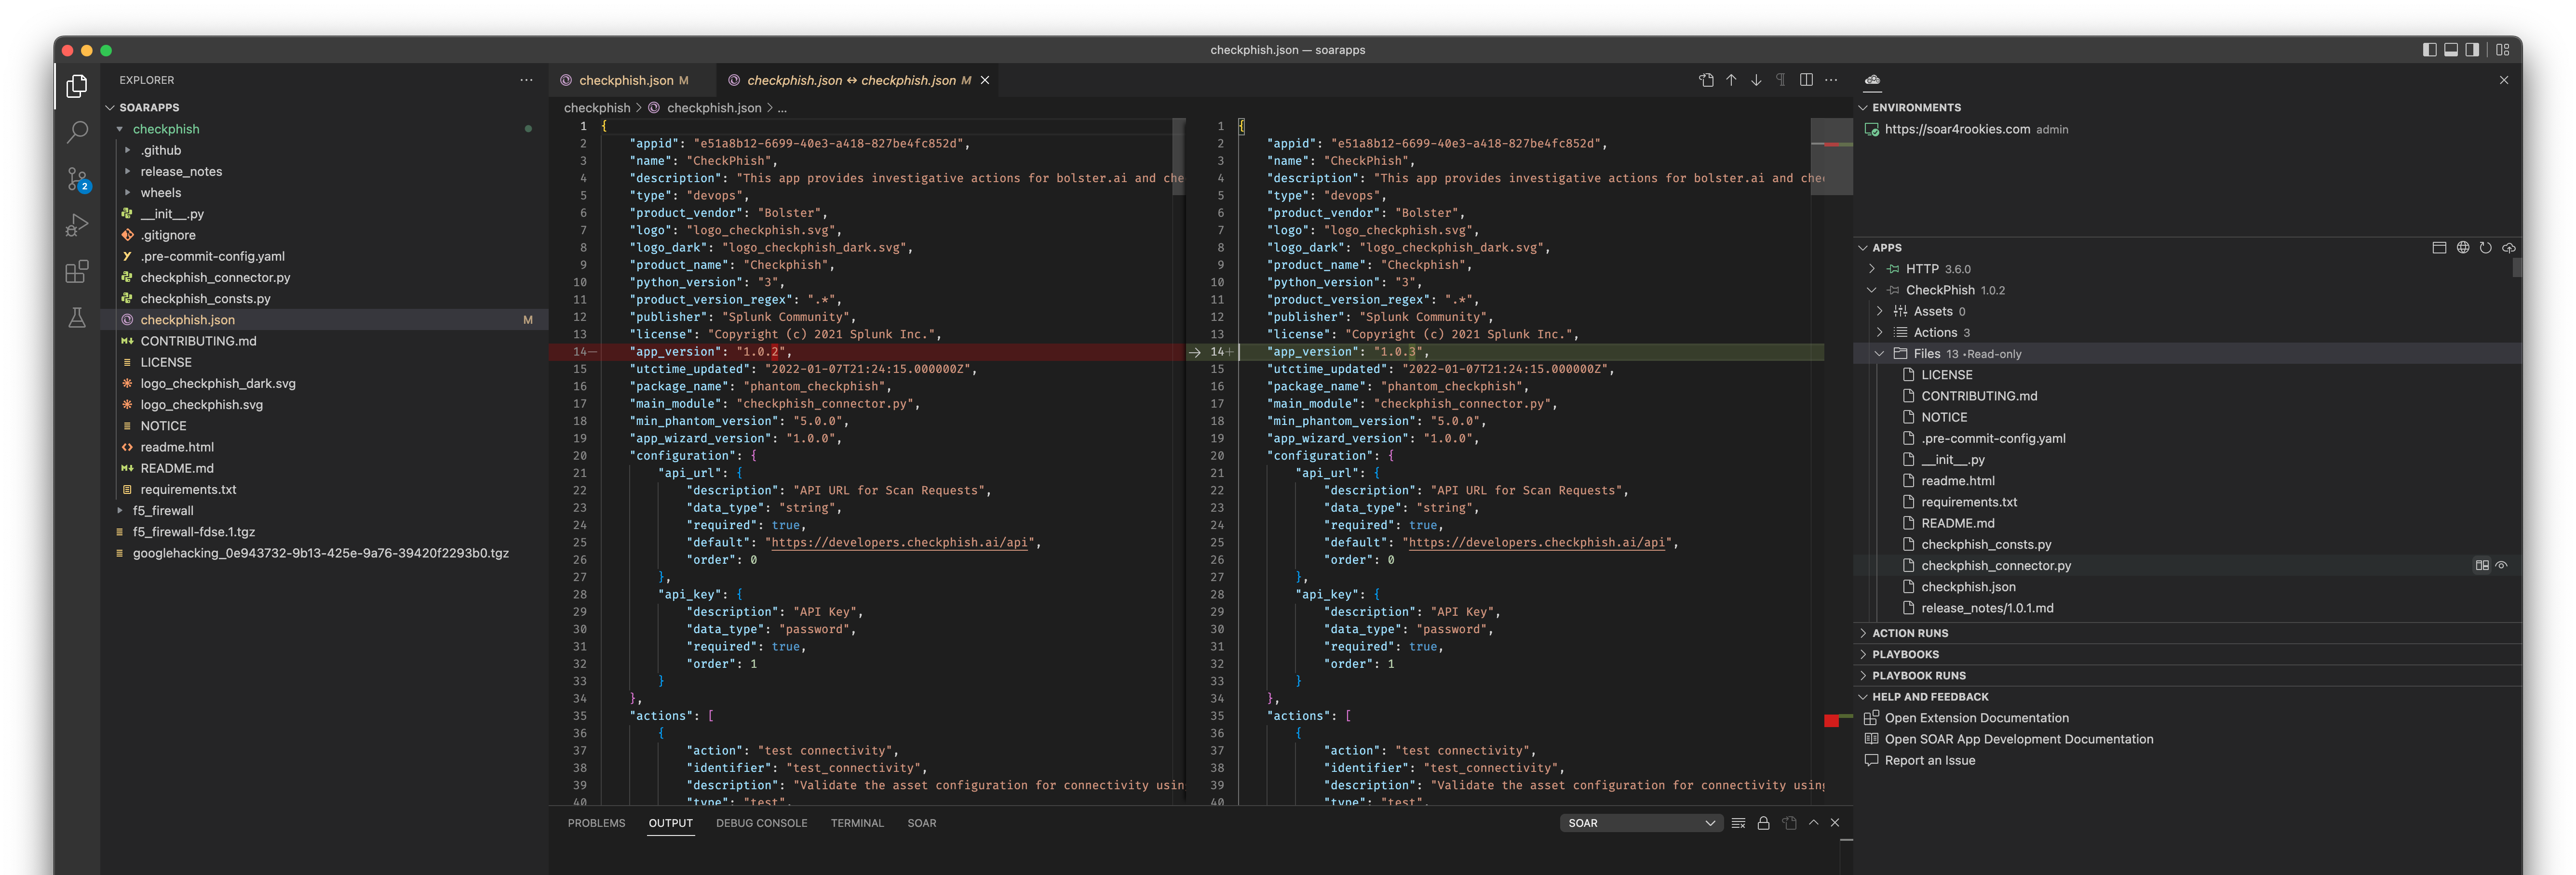This screenshot has width=2576, height=875.
Task: Clear the output panel
Action: pyautogui.click(x=1739, y=823)
